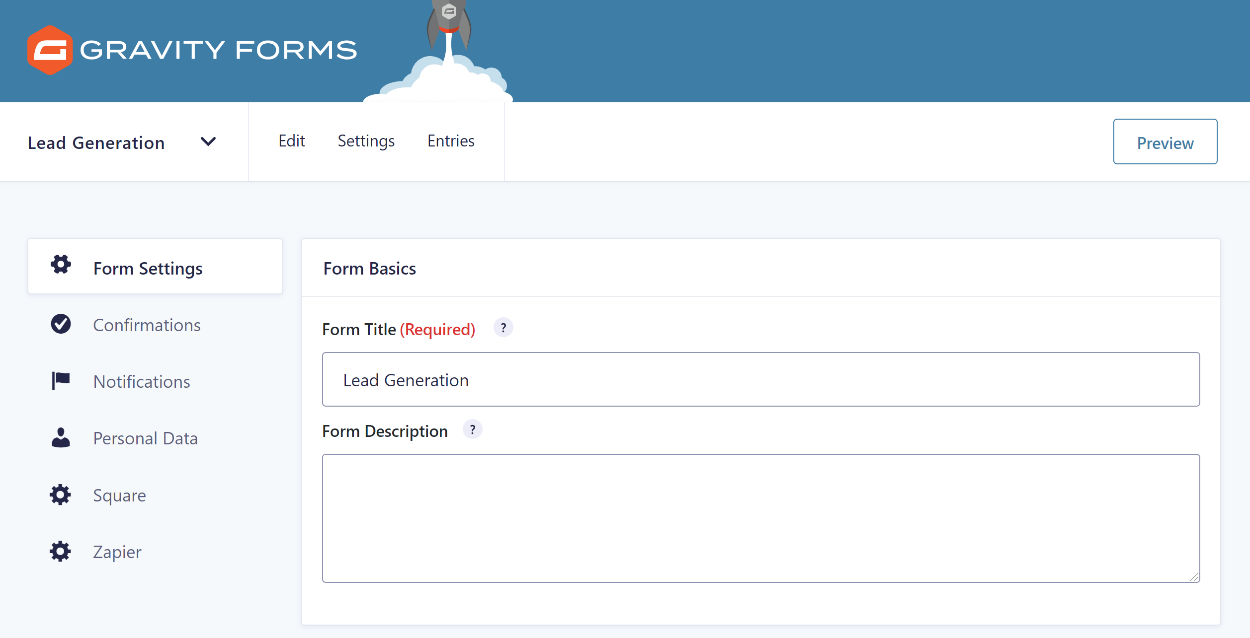Click the Form Description textarea resize handle
The image size is (1250, 638).
[1194, 576]
